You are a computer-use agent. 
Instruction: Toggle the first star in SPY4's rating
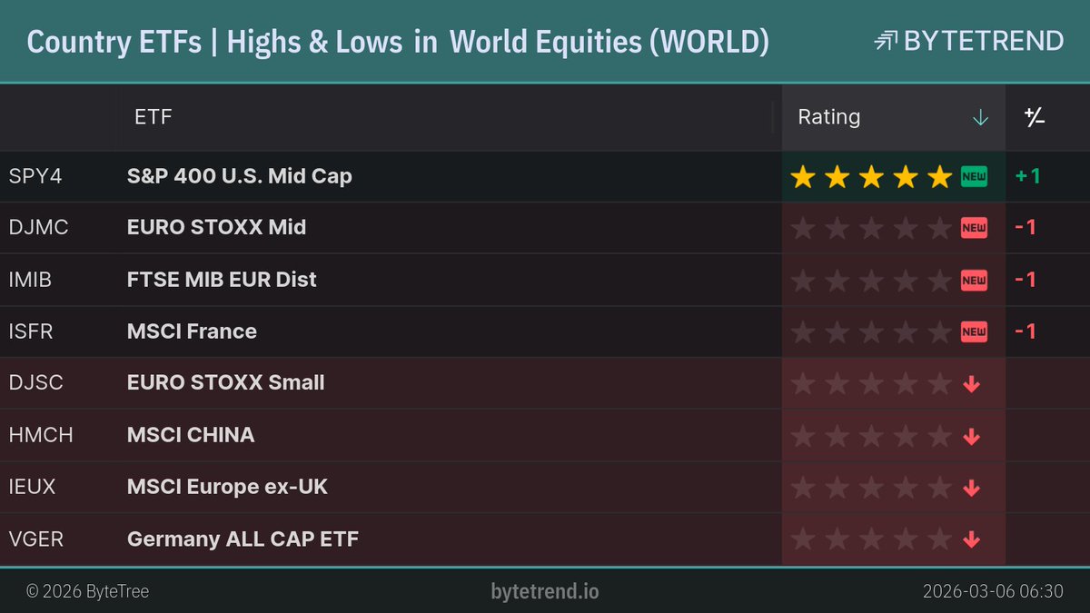tap(803, 176)
